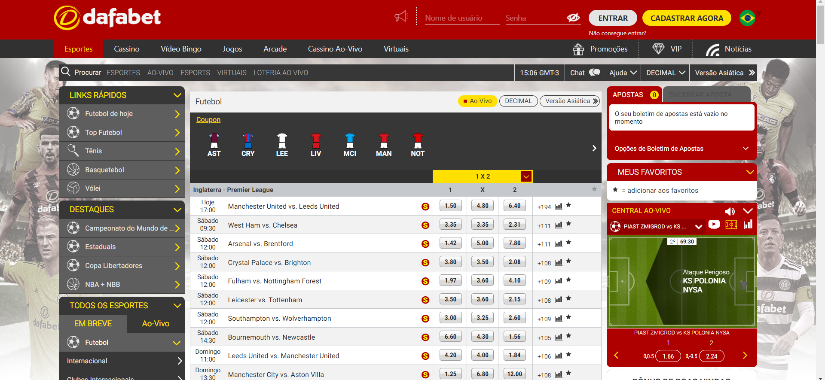Favorite the Leicester vs. Tottenham match
Screen dimensions: 825x380
click(x=568, y=298)
